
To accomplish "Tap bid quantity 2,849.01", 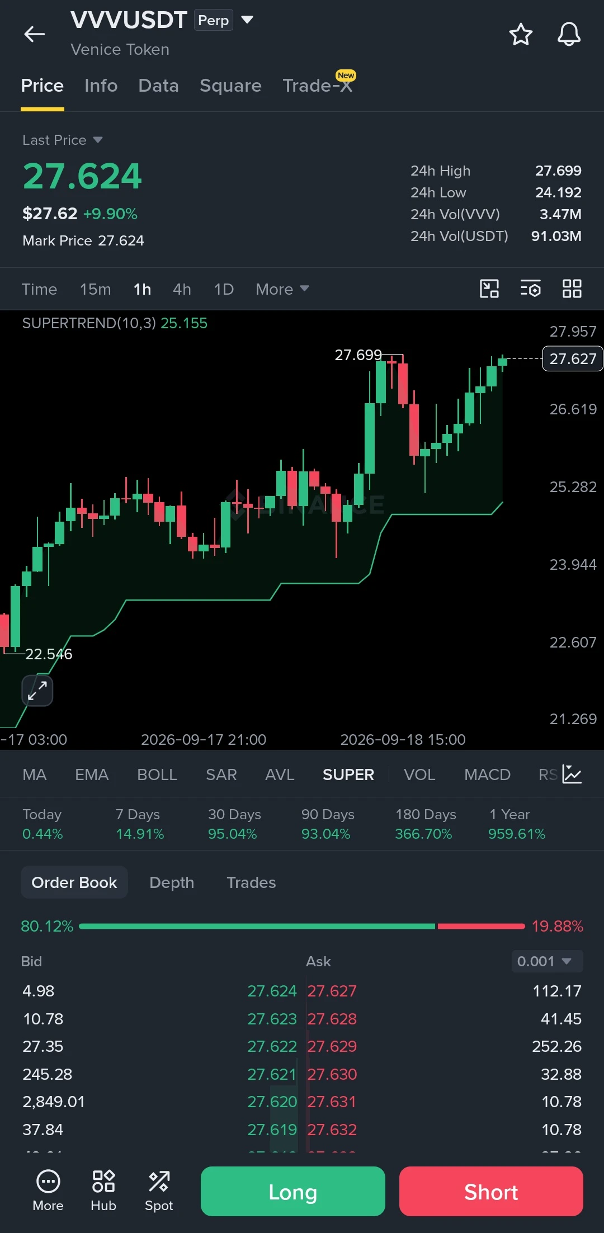I will [x=53, y=1102].
